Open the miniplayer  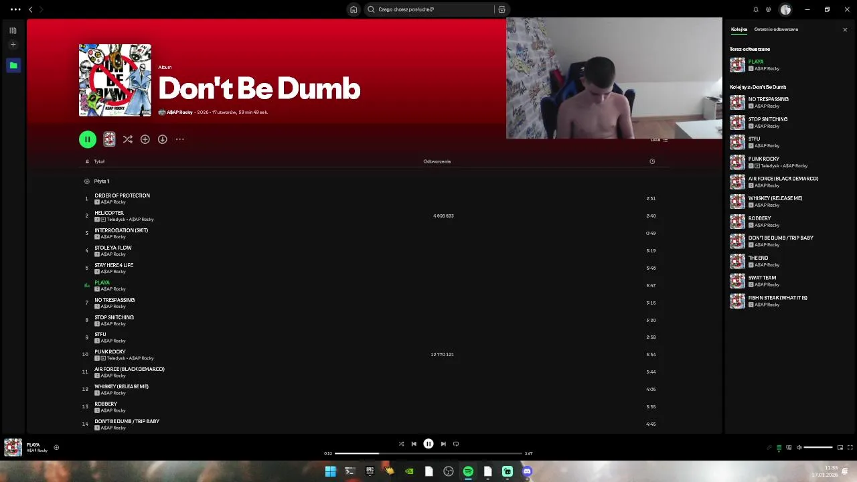pos(840,447)
